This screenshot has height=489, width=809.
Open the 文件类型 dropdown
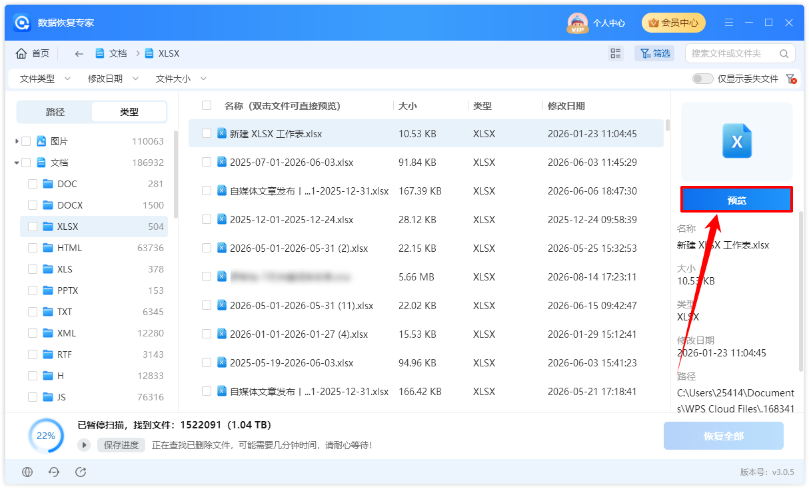tap(45, 79)
